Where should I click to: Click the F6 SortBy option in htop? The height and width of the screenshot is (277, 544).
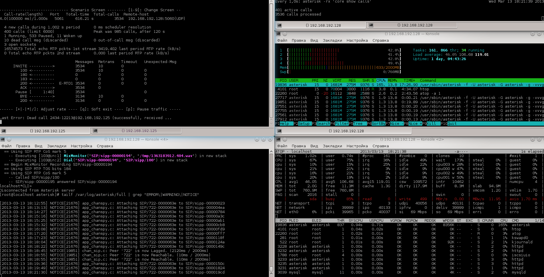378,124
